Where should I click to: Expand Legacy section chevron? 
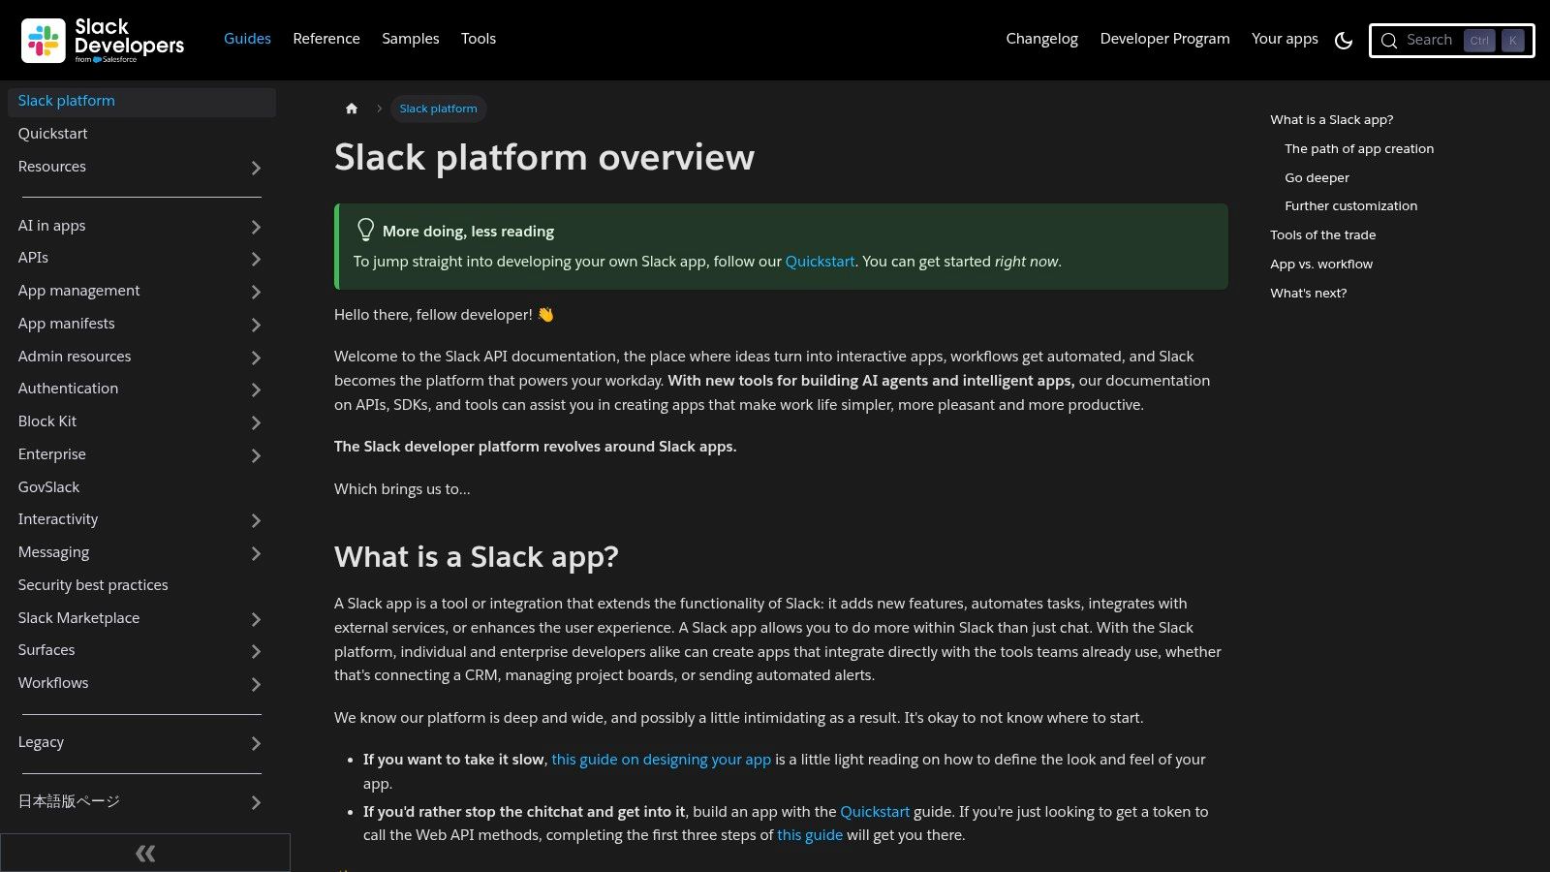pyautogui.click(x=256, y=743)
